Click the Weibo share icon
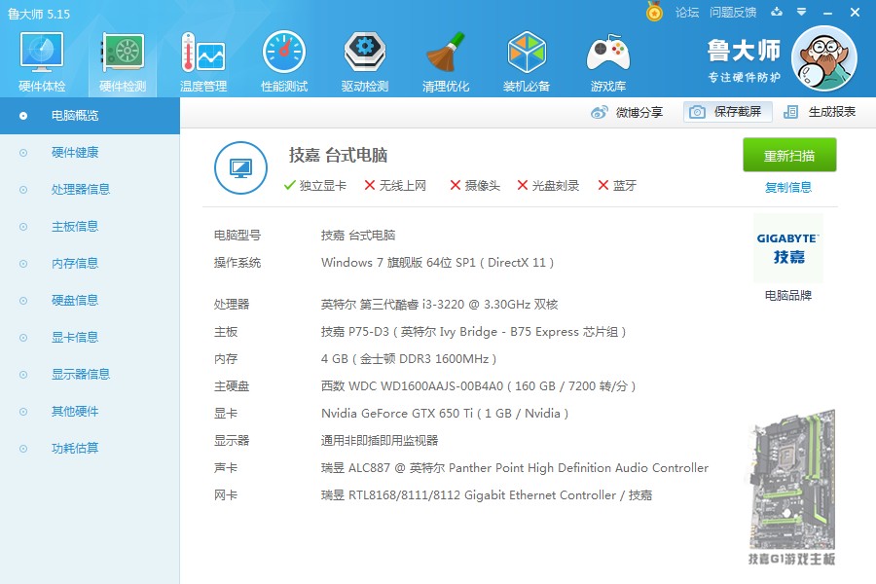This screenshot has width=876, height=584. tap(599, 112)
